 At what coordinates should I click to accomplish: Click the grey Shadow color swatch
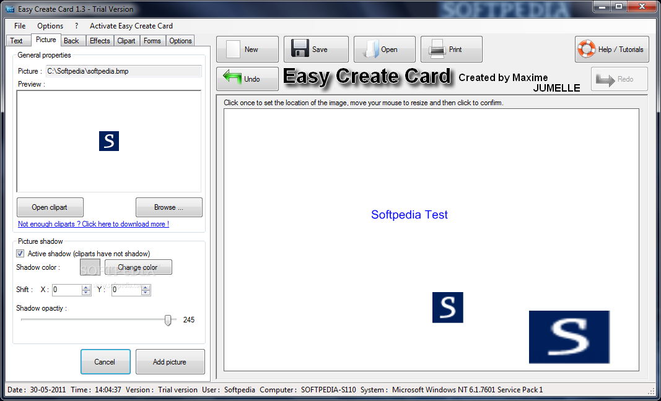(x=90, y=267)
